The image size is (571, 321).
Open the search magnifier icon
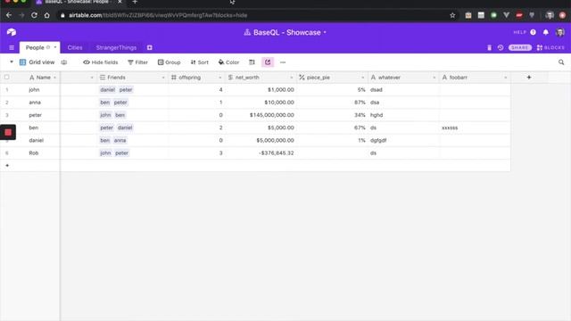point(561,62)
